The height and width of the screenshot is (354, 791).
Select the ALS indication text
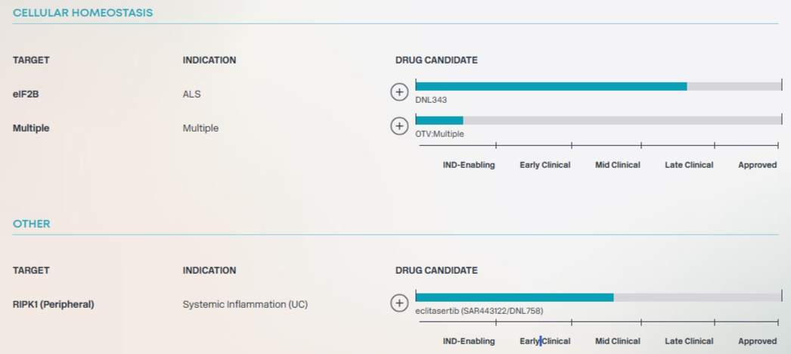[x=192, y=95]
